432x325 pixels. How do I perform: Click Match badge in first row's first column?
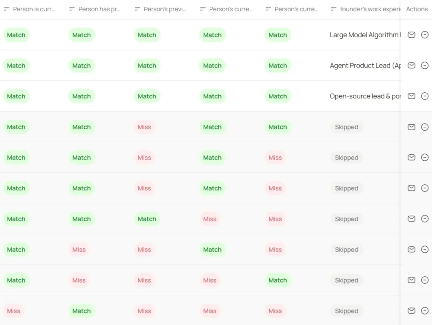point(16,35)
